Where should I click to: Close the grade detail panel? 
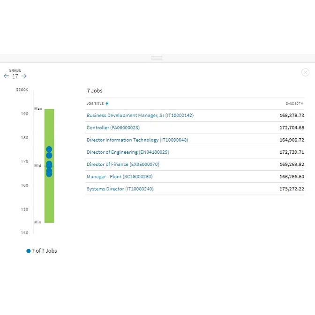click(x=305, y=72)
